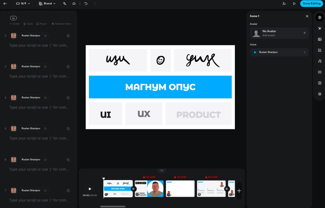Click the script text field of scene 2
The image size is (325, 208).
click(39, 45)
